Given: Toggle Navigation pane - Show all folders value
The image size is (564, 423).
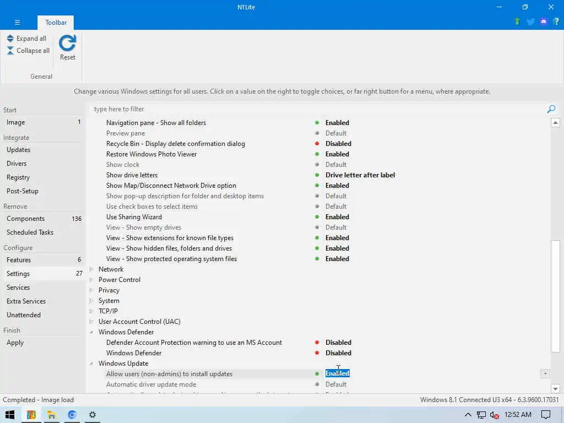Looking at the screenshot, I should point(337,123).
